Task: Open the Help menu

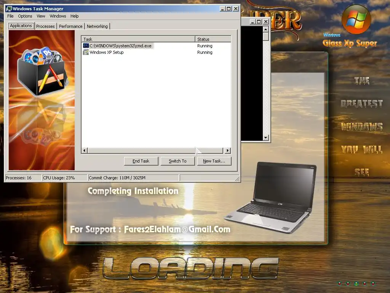Action: (74, 16)
